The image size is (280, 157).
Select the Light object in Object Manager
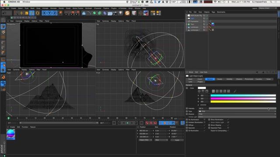192,18
